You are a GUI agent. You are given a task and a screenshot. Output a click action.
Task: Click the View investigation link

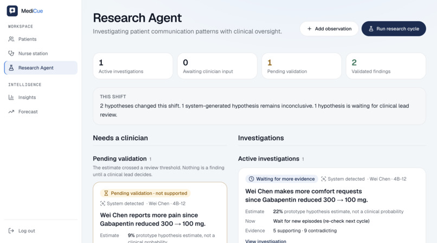(266, 241)
